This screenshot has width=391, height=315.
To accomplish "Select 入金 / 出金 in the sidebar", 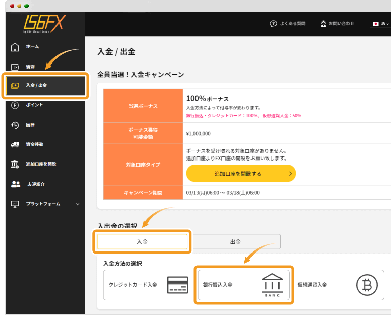I will (46, 85).
